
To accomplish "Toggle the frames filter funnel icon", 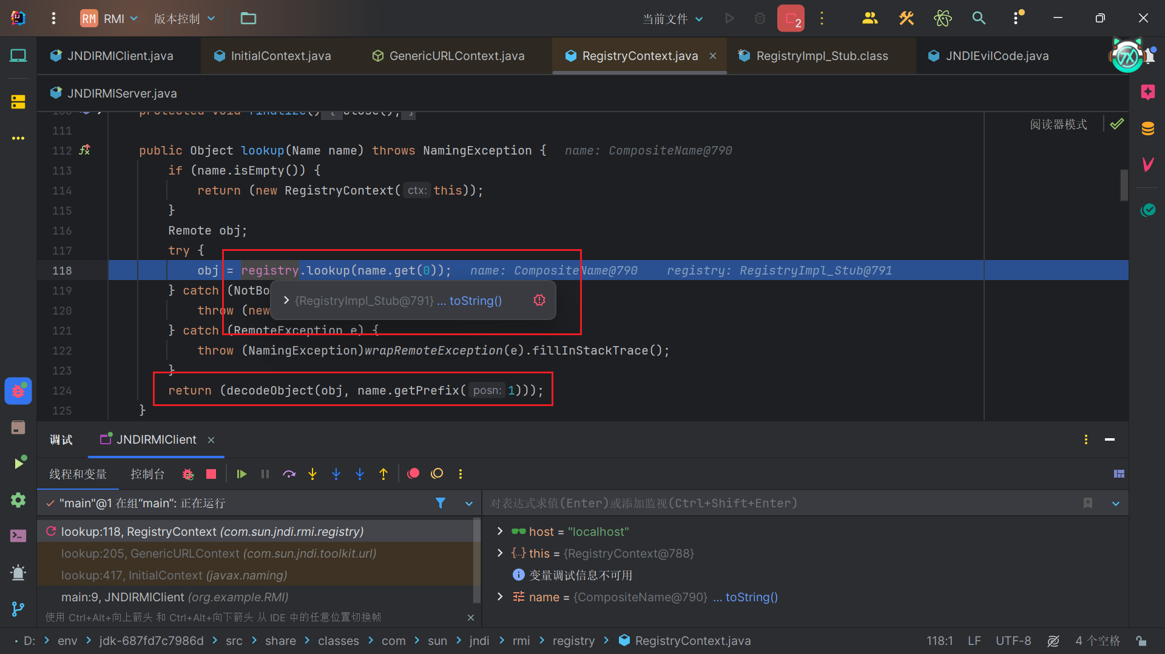I will tap(441, 503).
